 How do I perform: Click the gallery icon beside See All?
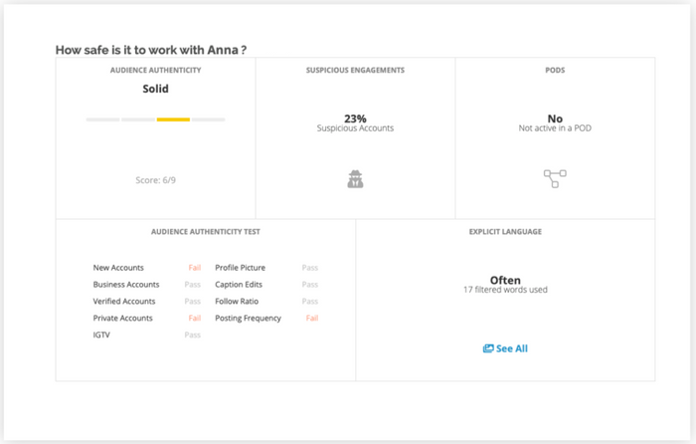pos(487,348)
